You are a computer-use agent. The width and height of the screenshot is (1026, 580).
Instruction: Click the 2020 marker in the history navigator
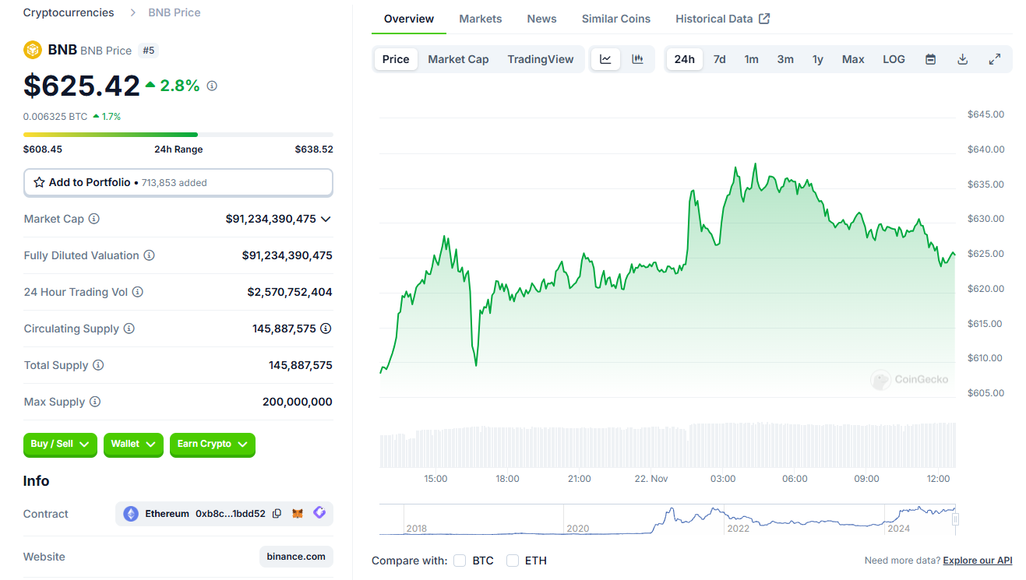pyautogui.click(x=578, y=529)
